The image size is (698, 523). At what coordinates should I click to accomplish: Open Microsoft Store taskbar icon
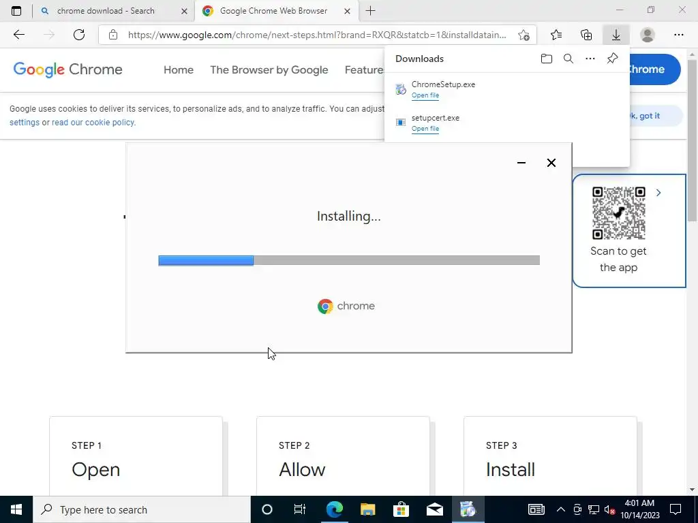(401, 509)
